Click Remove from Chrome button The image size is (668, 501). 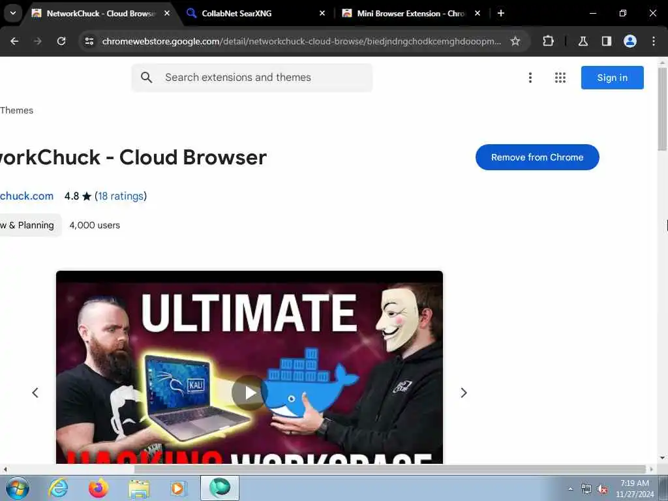pyautogui.click(x=538, y=157)
